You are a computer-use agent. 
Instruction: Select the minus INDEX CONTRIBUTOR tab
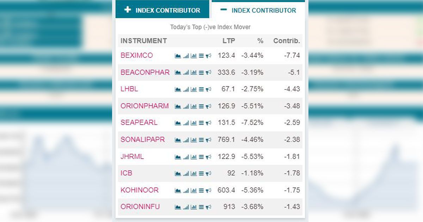258,10
